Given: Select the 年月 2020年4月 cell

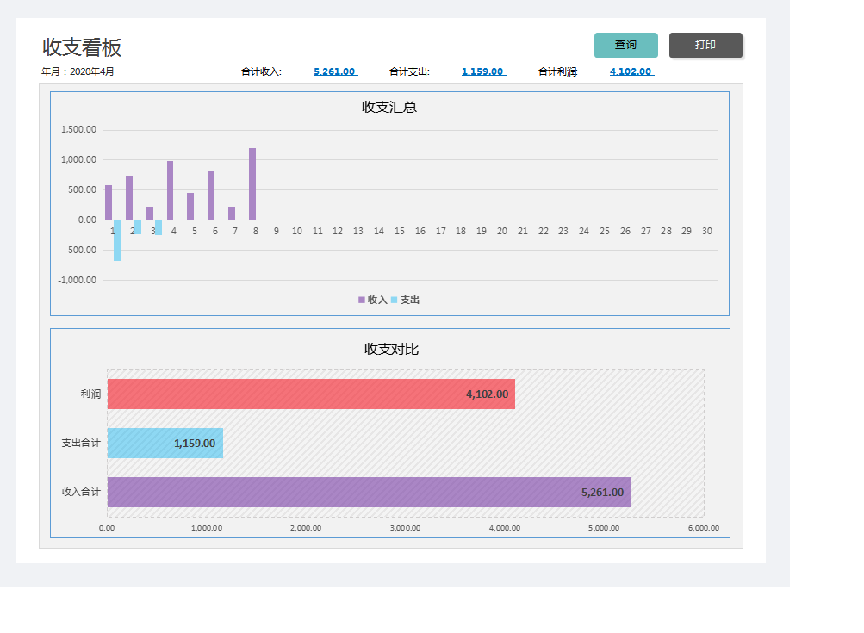Looking at the screenshot, I should click(x=78, y=71).
